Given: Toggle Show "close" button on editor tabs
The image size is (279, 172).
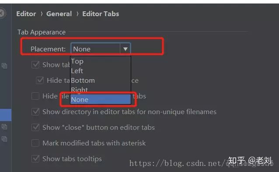Looking at the screenshot, I should pos(35,127).
